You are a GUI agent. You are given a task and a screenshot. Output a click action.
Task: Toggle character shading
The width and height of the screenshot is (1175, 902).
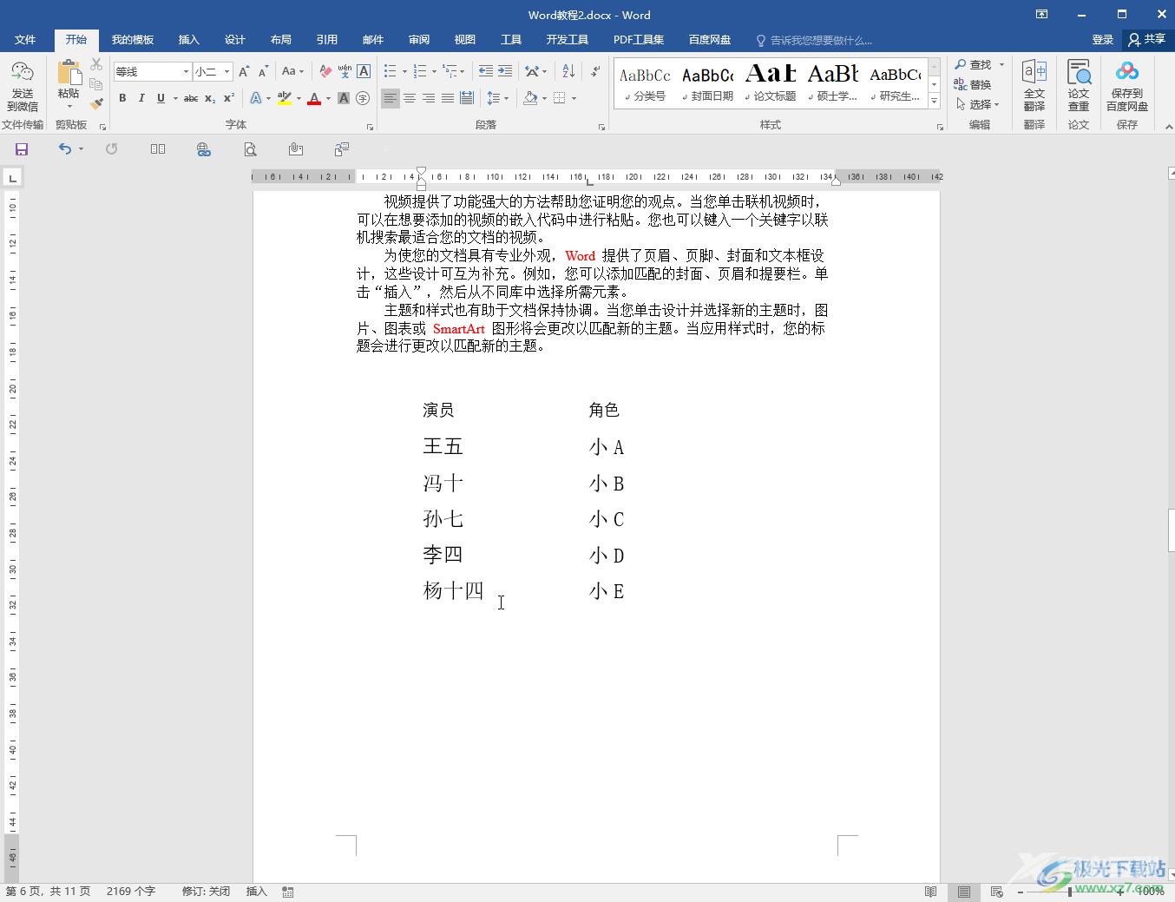click(344, 98)
